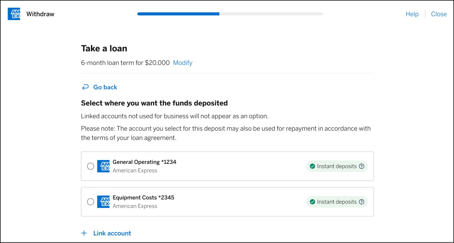Click the Amex icon beside Equipment Costs account
The height and width of the screenshot is (243, 454).
coord(104,202)
